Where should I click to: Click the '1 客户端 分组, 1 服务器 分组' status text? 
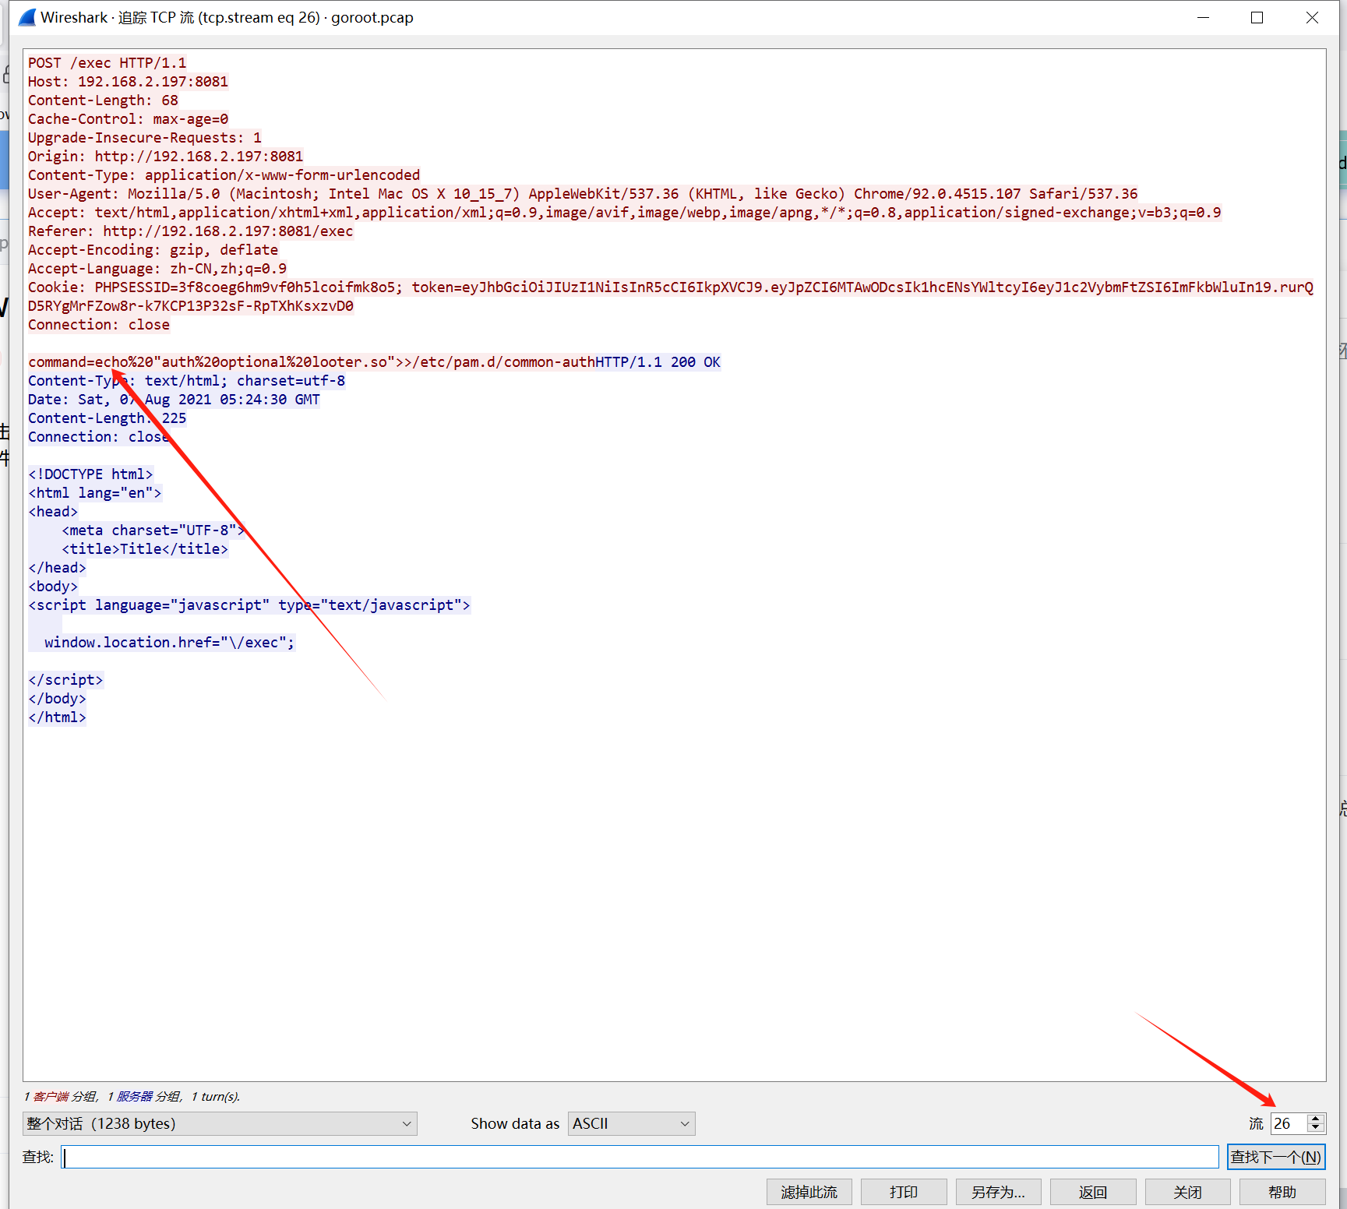click(132, 1096)
